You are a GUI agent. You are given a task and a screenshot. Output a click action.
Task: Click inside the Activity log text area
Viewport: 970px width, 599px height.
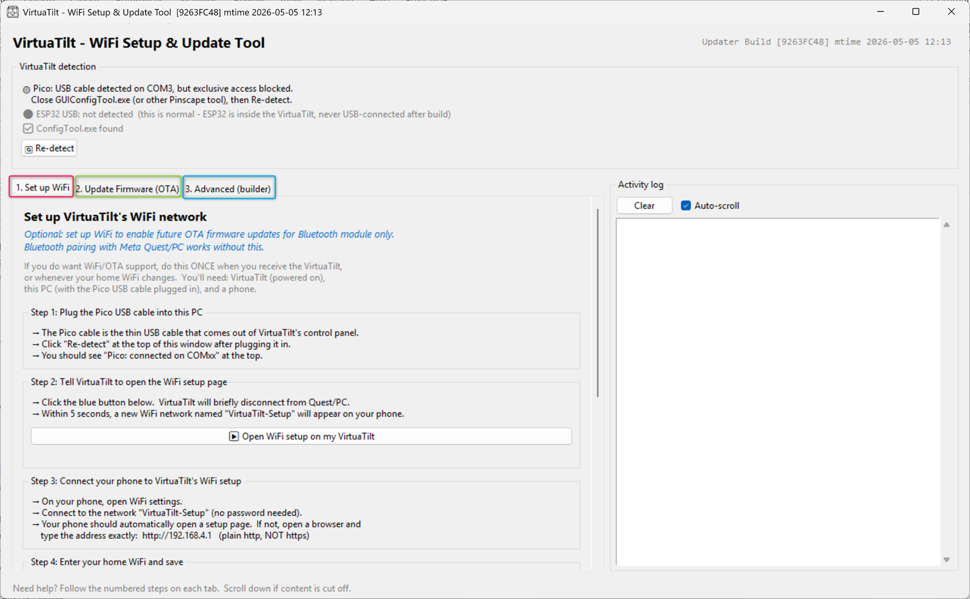(778, 392)
